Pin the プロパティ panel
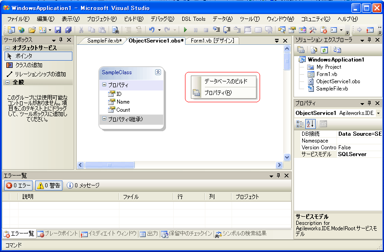The height and width of the screenshot is (252, 384). 370,103
